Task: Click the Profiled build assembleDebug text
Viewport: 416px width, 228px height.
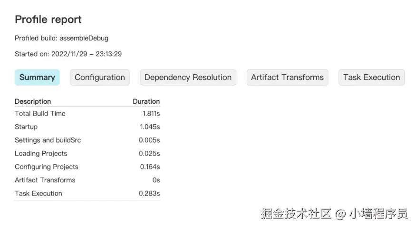Action: pos(61,38)
